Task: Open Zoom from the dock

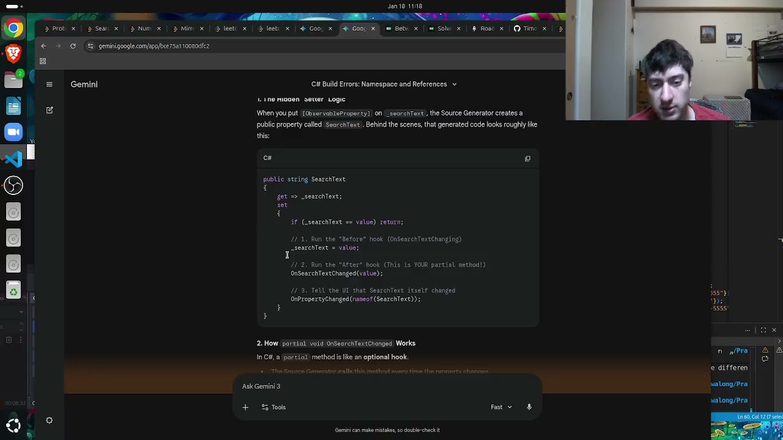Action: 13,132
